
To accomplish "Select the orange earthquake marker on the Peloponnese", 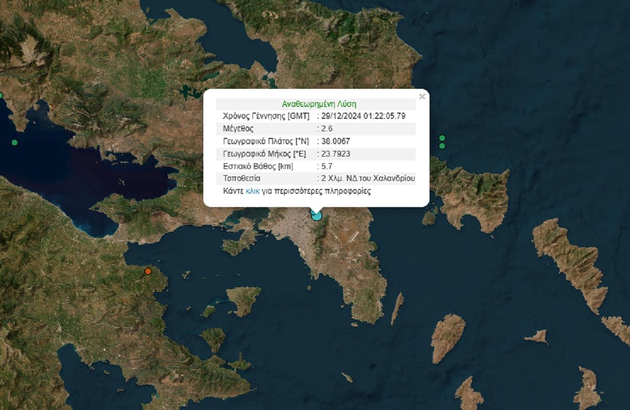I will point(148,271).
